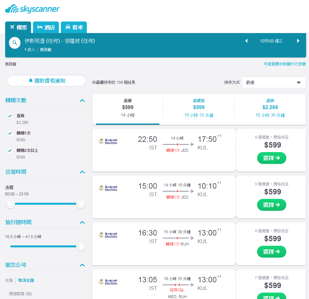This screenshot has width=309, height=299.
Task: Click route 伊斯坦堡 - 吉隆坡 search summary
Action: point(60,41)
